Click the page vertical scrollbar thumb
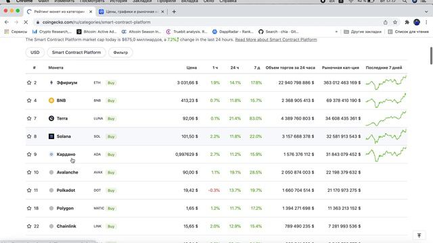This screenshot has height=243, width=433. (x=431, y=55)
